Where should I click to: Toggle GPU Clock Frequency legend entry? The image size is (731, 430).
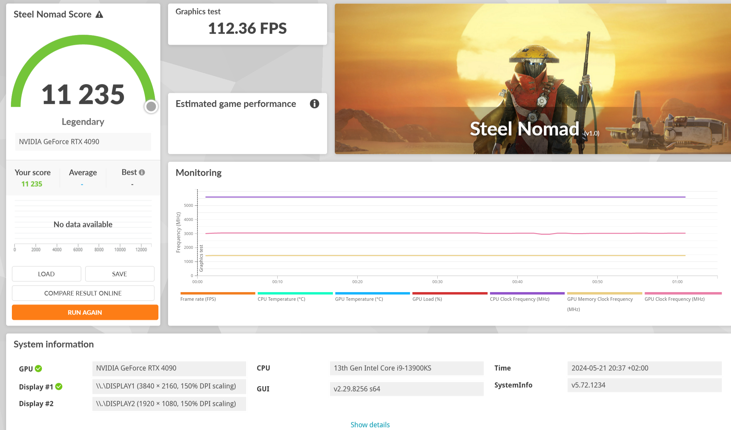point(674,299)
